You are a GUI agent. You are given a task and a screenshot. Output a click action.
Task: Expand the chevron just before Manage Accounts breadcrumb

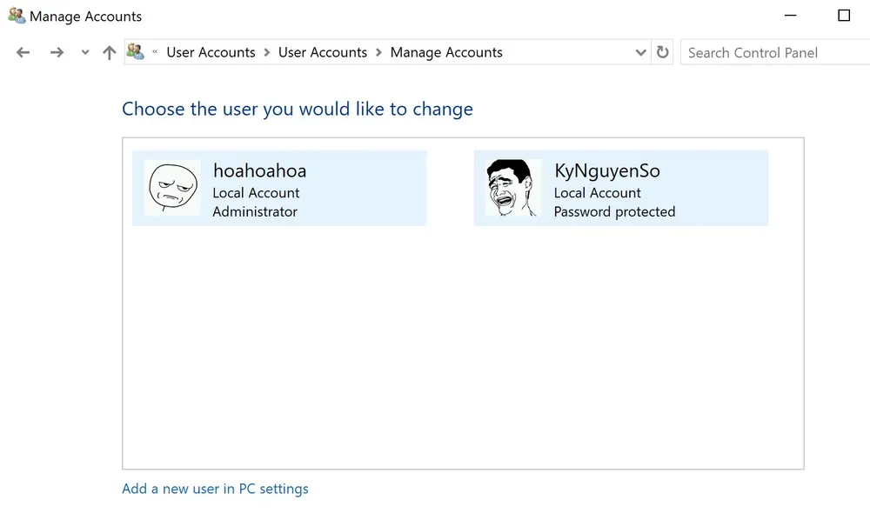point(378,52)
